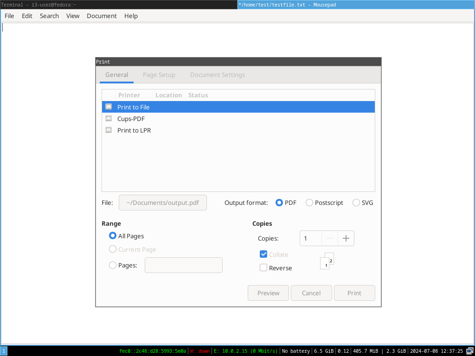Choose the Pages range radio button
Image resolution: width=475 pixels, height=356 pixels.
click(112, 265)
